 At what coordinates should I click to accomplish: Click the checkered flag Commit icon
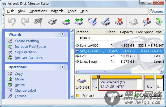[38, 22]
